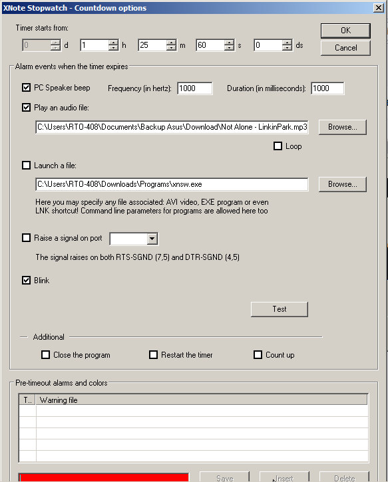This screenshot has width=388, height=482.
Task: Click the seconds field showing 60
Action: (x=210, y=45)
